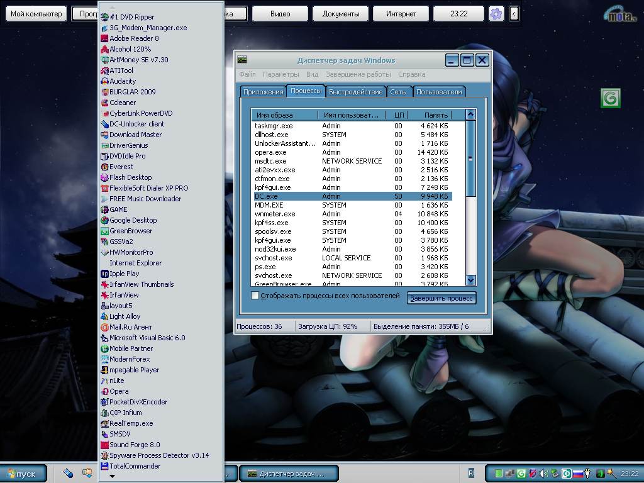Viewport: 644px width, 483px height.
Task: Click the magic wand icon in system tray
Action: [x=611, y=473]
